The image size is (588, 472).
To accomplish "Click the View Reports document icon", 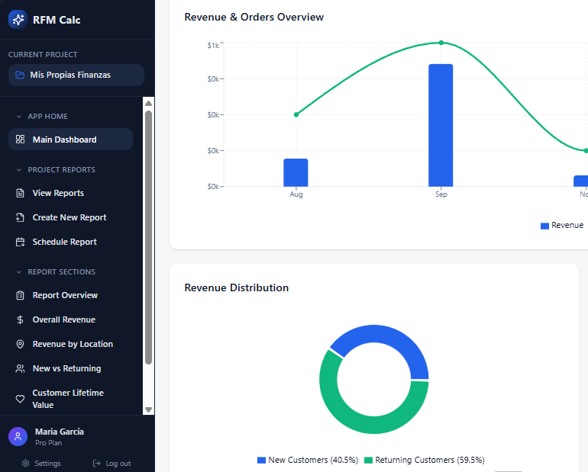I will [21, 193].
